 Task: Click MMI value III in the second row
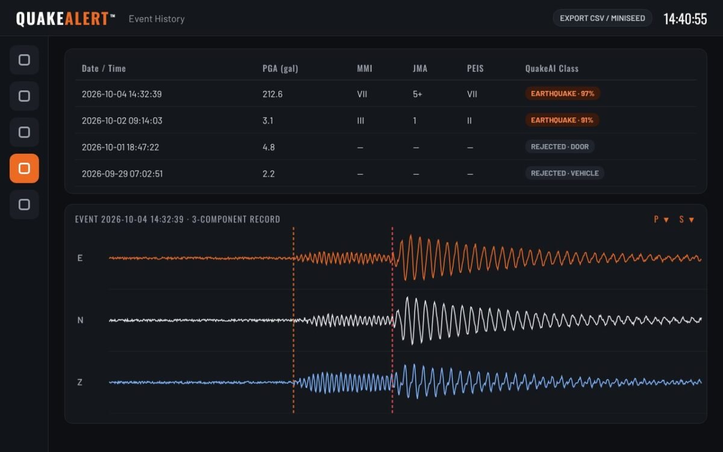(x=360, y=121)
